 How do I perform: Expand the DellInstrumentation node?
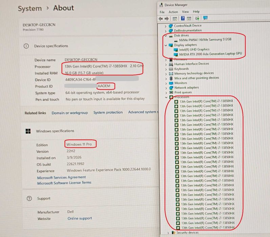165,31
